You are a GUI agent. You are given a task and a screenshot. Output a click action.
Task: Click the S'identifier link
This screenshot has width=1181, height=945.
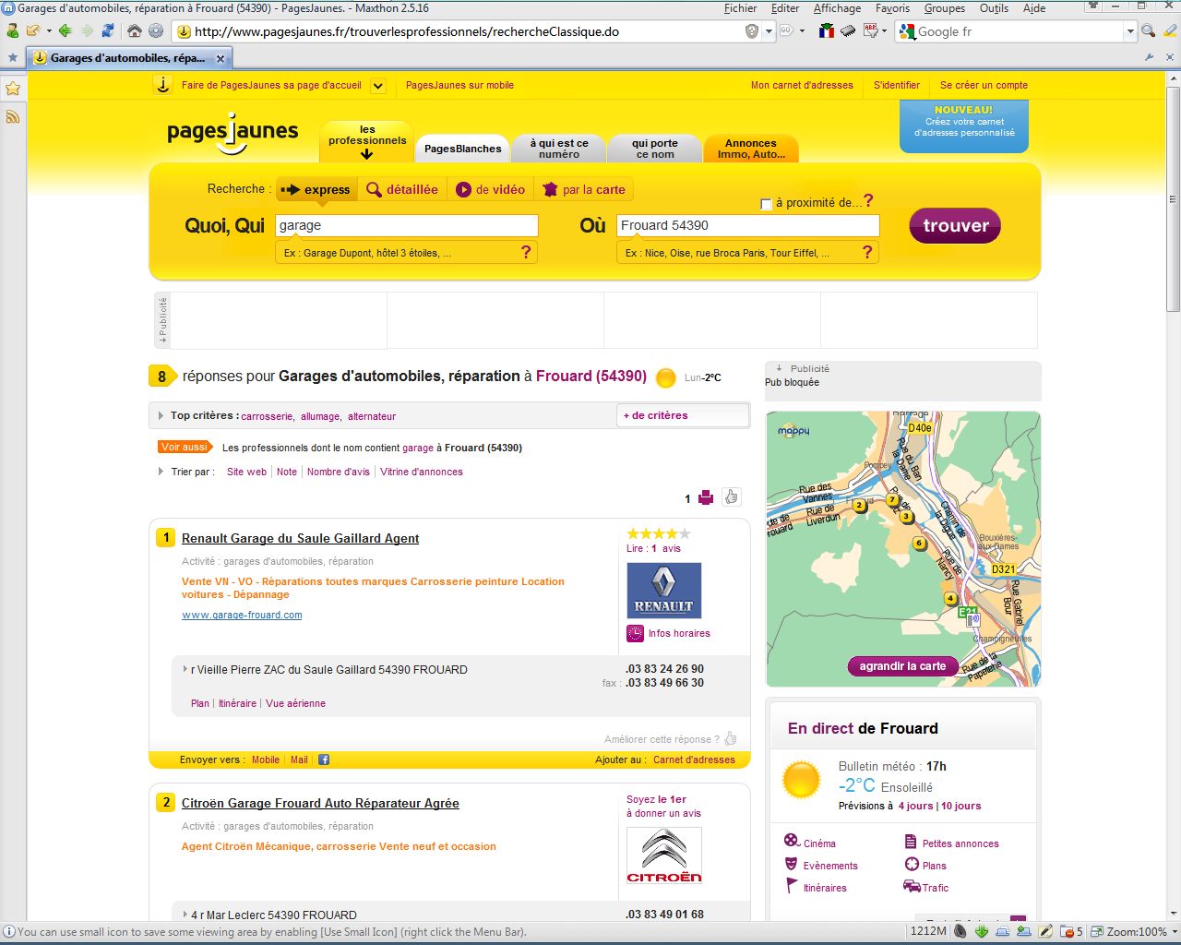click(x=897, y=85)
